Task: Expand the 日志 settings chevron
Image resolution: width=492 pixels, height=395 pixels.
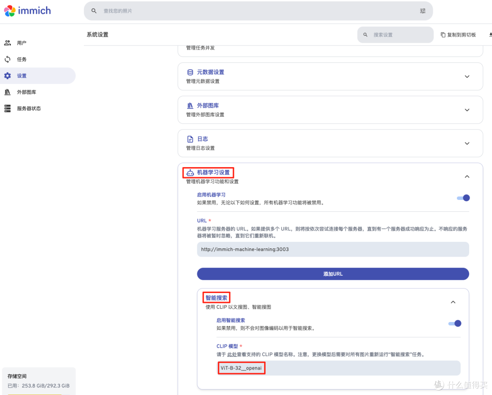Action: click(x=467, y=144)
